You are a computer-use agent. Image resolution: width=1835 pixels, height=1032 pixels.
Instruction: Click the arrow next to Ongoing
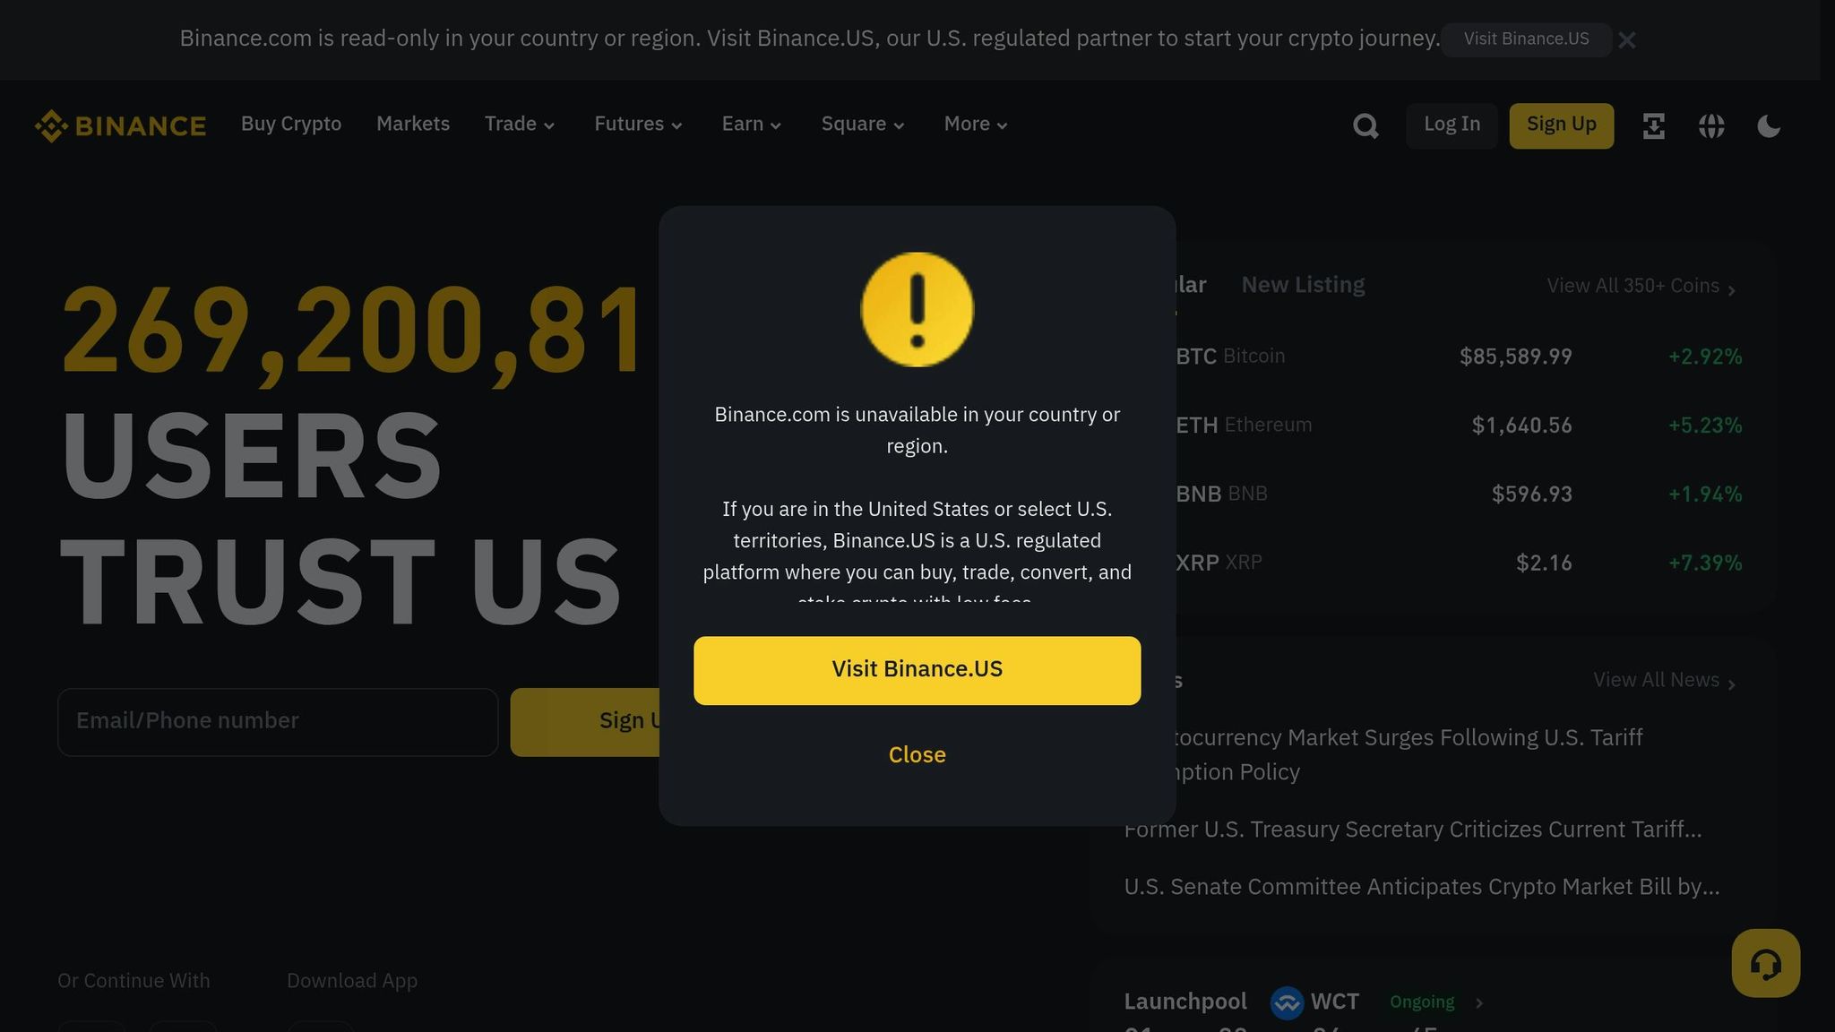click(1480, 1003)
